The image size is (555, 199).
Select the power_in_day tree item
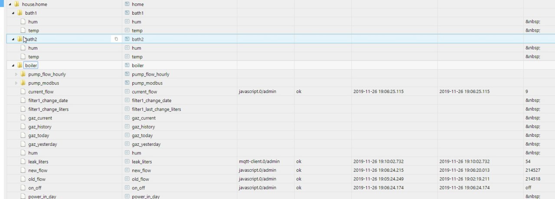coord(42,196)
